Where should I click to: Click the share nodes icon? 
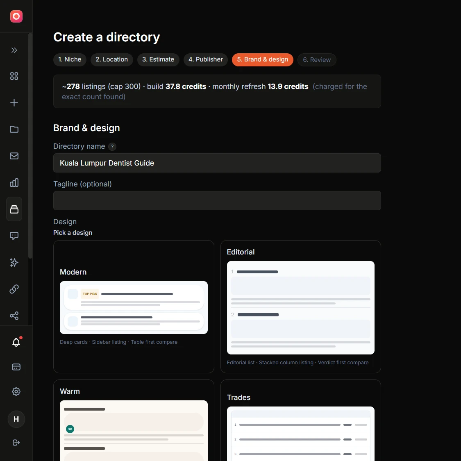pyautogui.click(x=14, y=316)
